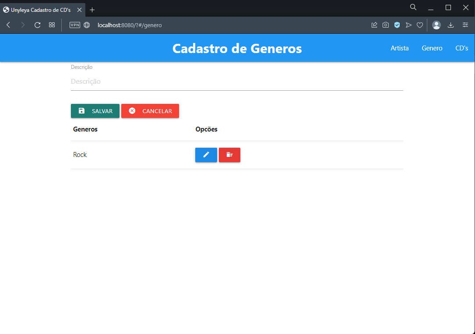Click the CANCELAR button
The height and width of the screenshot is (334, 475).
pyautogui.click(x=150, y=110)
